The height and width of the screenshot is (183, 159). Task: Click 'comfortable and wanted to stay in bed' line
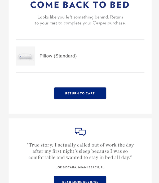(80, 157)
